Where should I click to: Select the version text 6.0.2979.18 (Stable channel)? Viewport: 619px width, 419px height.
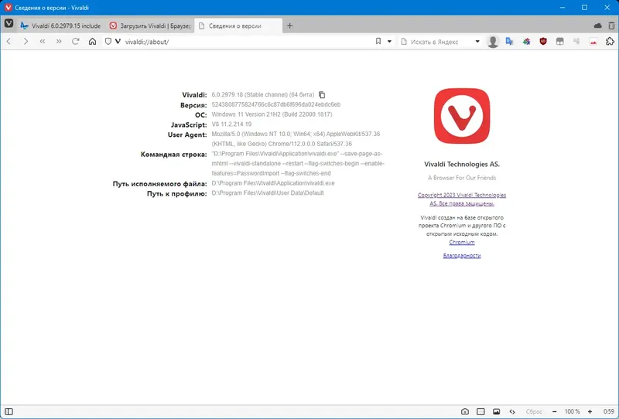pyautogui.click(x=249, y=94)
